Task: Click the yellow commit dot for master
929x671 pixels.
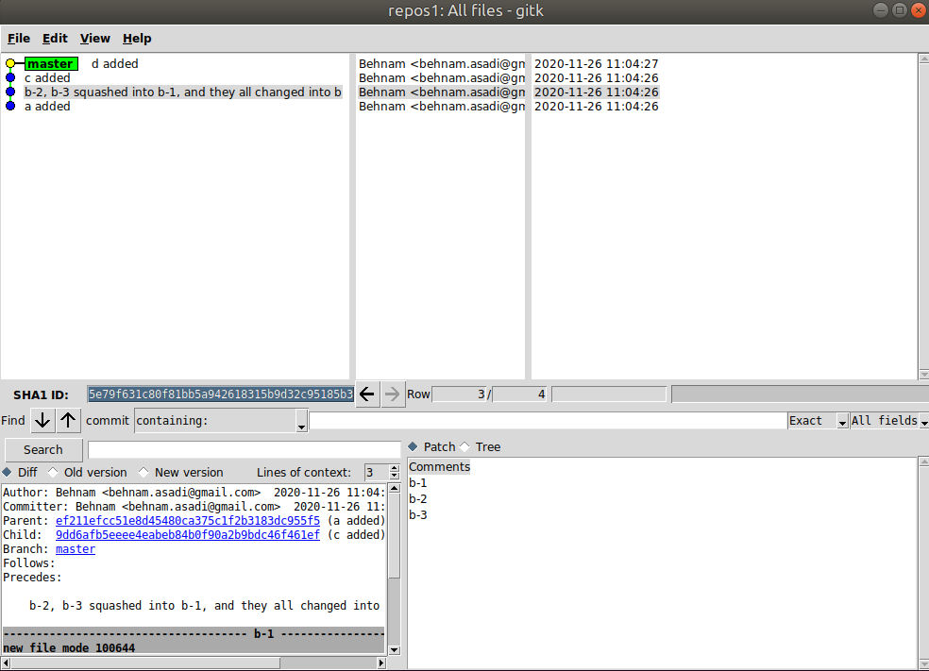Action: pos(10,64)
